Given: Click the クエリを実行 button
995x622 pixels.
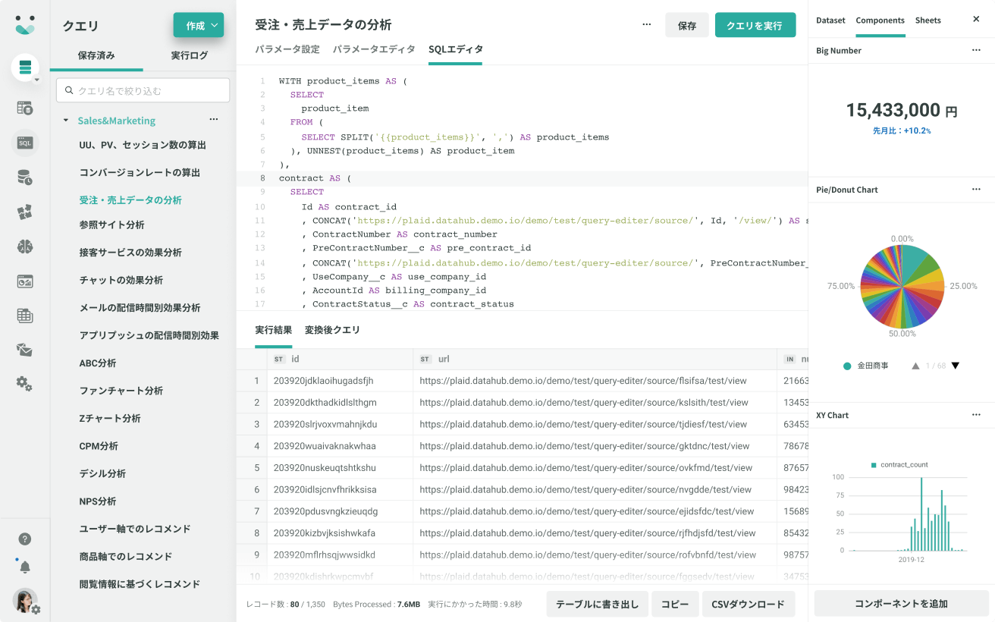Looking at the screenshot, I should pyautogui.click(x=755, y=26).
